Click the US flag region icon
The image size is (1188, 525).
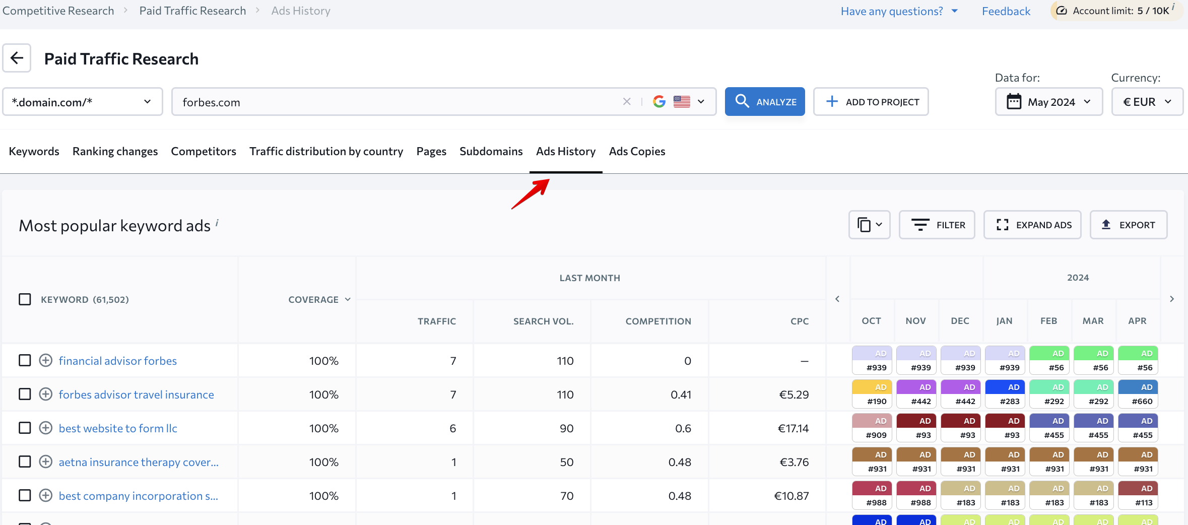[682, 102]
